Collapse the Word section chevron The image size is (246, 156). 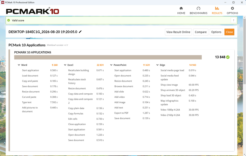(x=19, y=65)
